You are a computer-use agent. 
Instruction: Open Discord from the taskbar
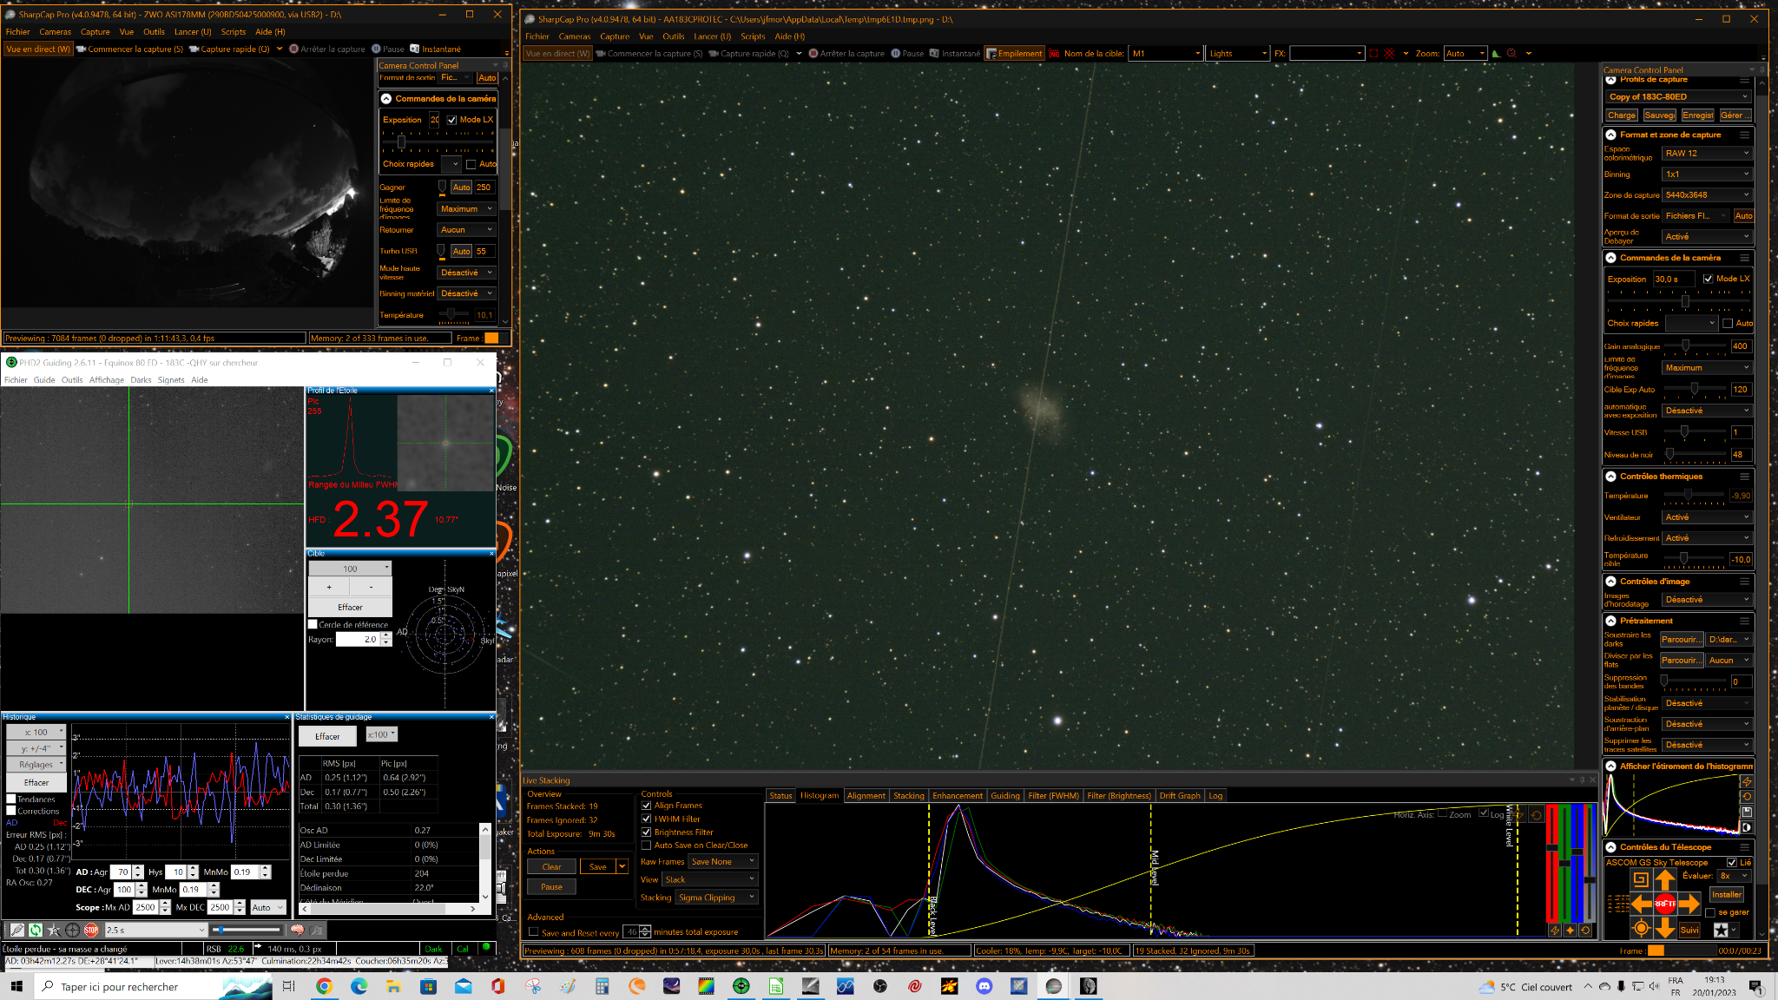(x=984, y=986)
